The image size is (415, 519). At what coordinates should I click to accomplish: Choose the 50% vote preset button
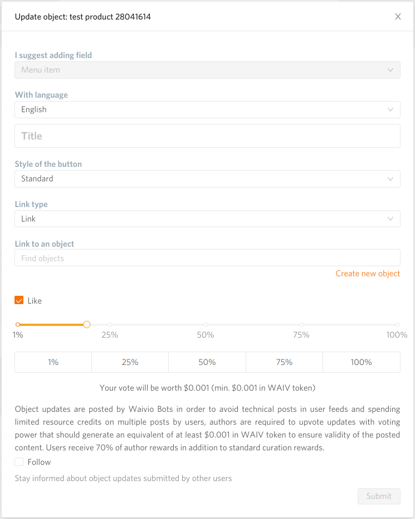207,362
